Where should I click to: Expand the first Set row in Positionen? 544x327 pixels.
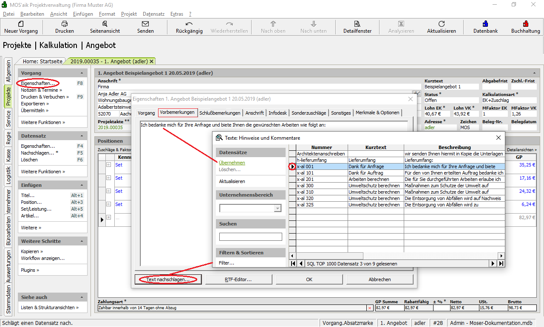tap(108, 165)
